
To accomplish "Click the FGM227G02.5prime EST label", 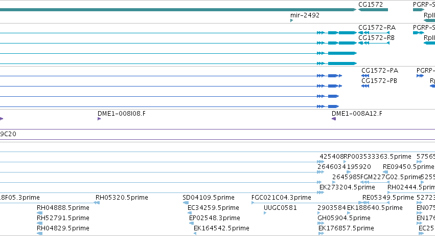I will 391,177.
